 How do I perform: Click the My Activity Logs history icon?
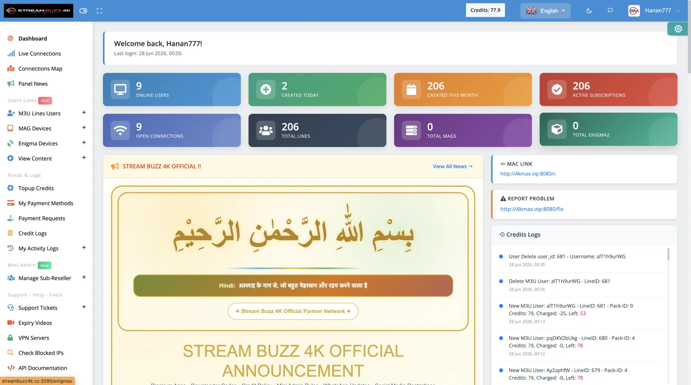point(10,248)
